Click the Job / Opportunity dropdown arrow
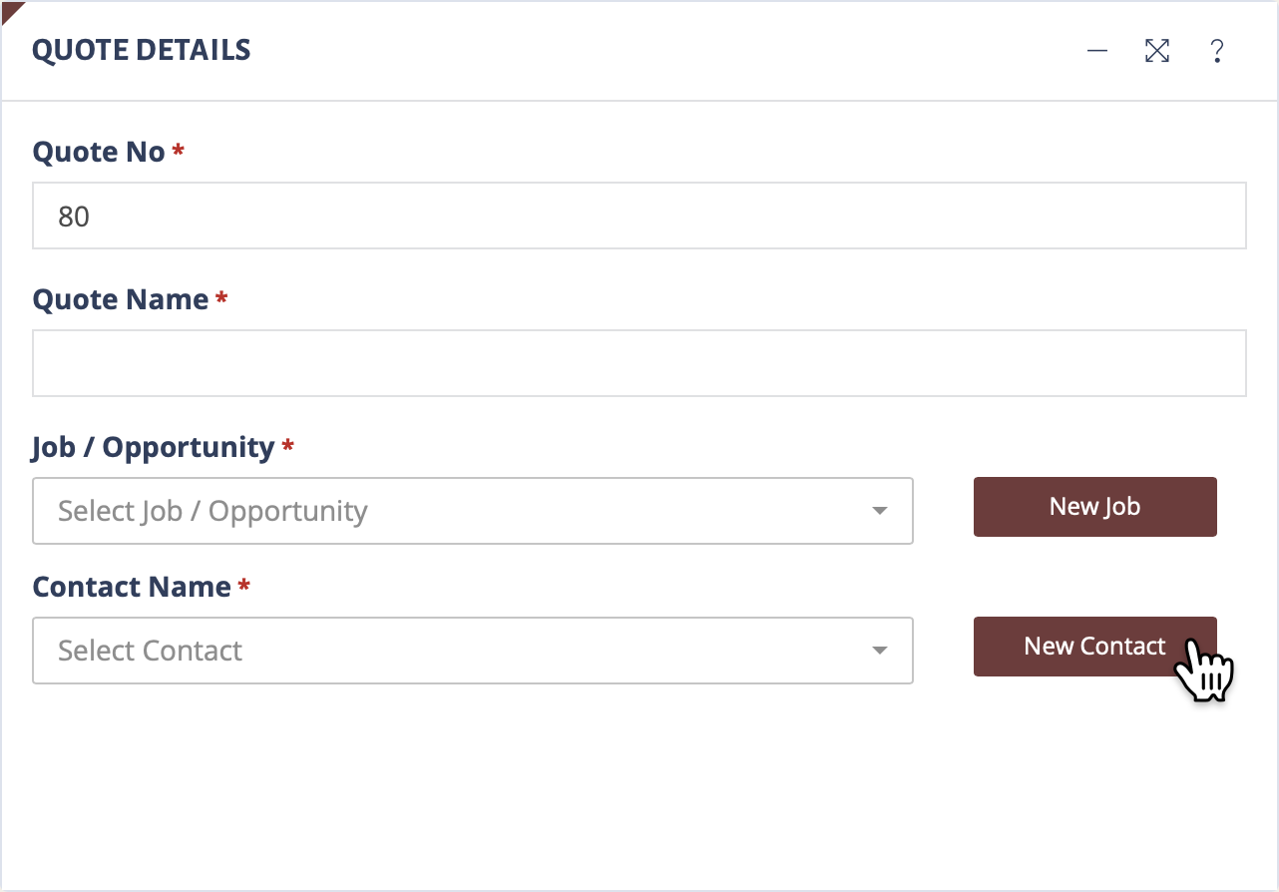Image resolution: width=1279 pixels, height=892 pixels. [x=879, y=511]
